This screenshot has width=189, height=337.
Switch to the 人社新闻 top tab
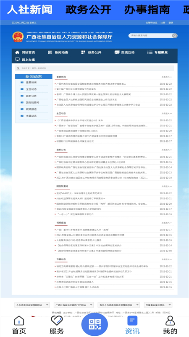(29, 10)
